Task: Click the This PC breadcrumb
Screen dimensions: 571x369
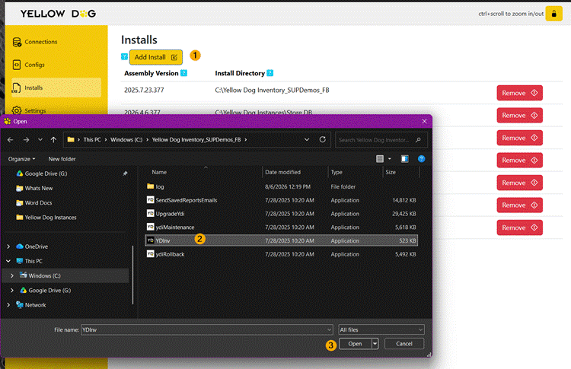Action: point(92,140)
